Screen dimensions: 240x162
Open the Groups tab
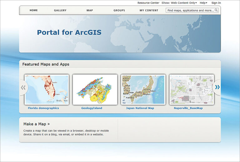coord(119,10)
